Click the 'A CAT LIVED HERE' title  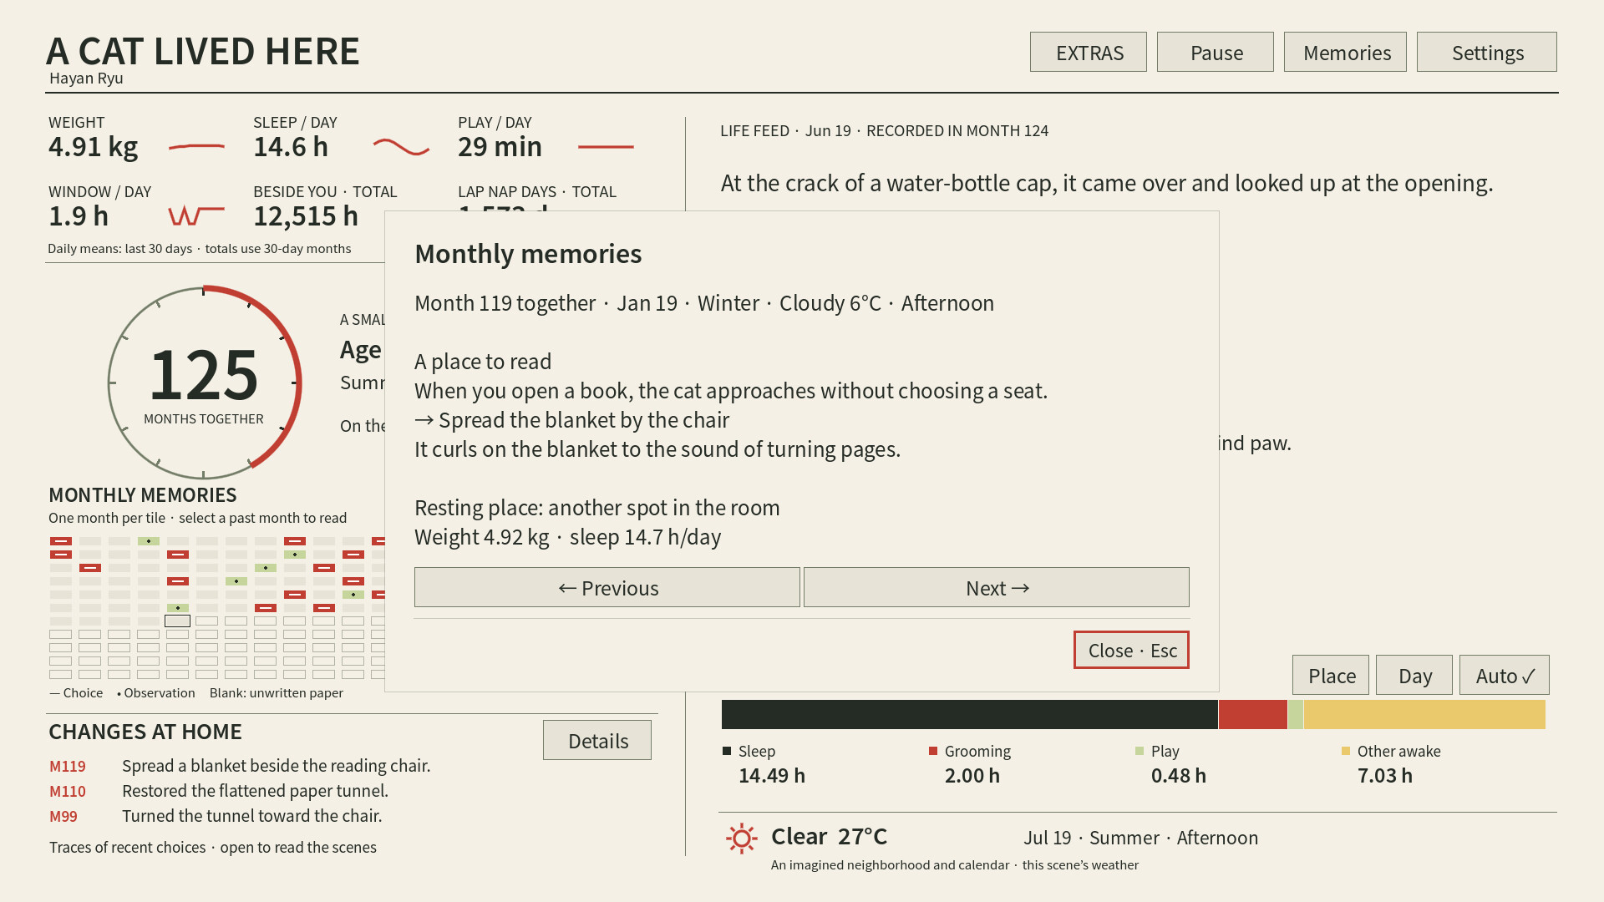(x=203, y=52)
